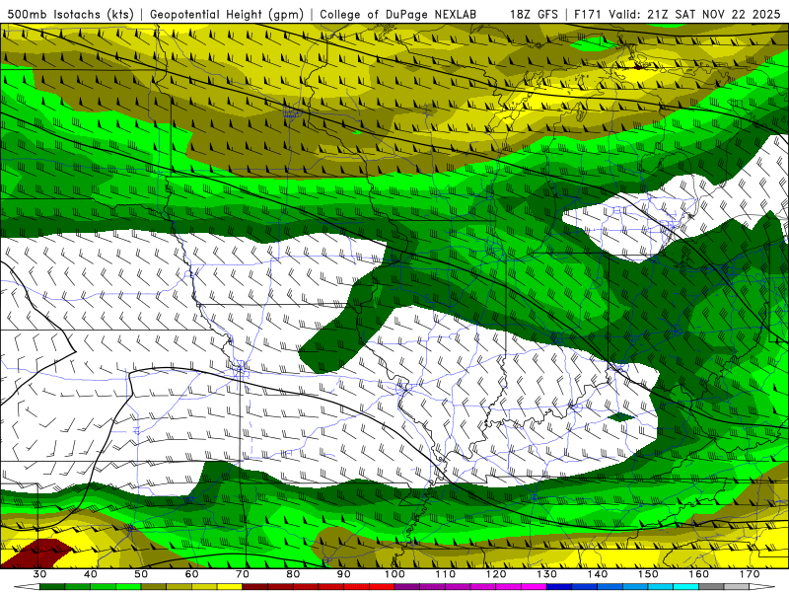Viewport: 789px width, 592px height.
Task: Click the purple 100-105 kt legend swatch
Action: 407,587
